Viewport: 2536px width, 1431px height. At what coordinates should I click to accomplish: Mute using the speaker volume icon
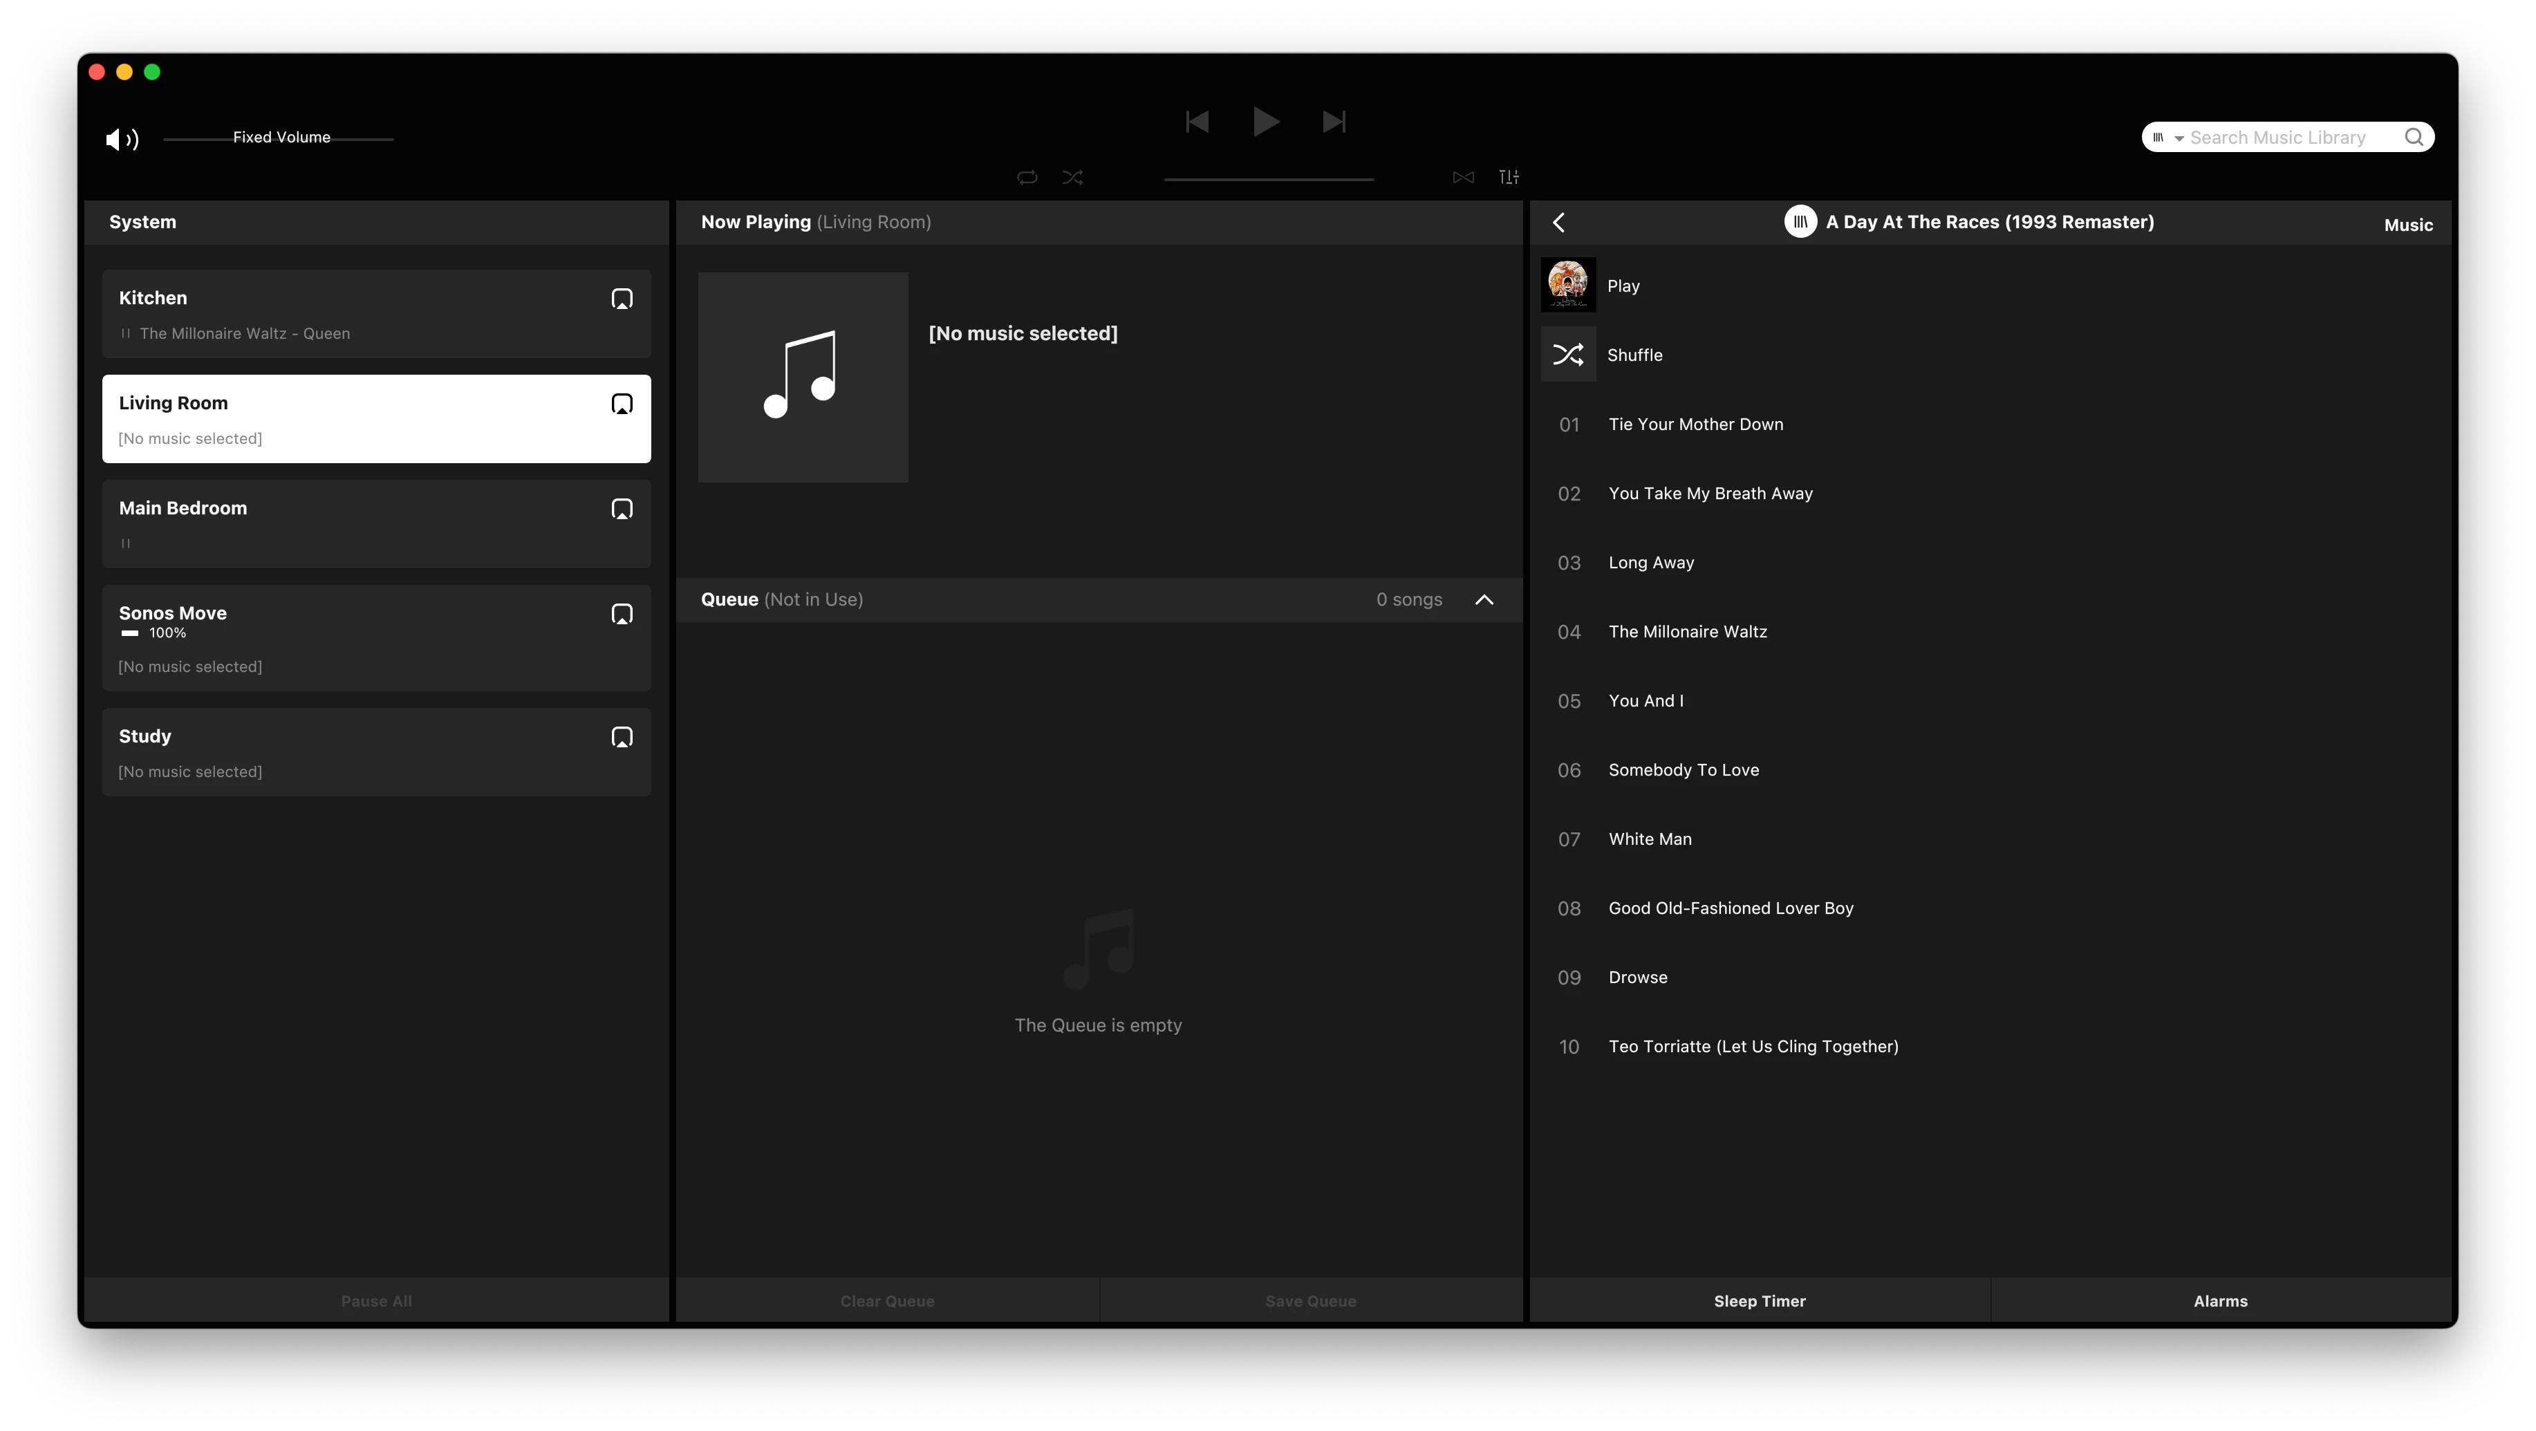click(121, 139)
